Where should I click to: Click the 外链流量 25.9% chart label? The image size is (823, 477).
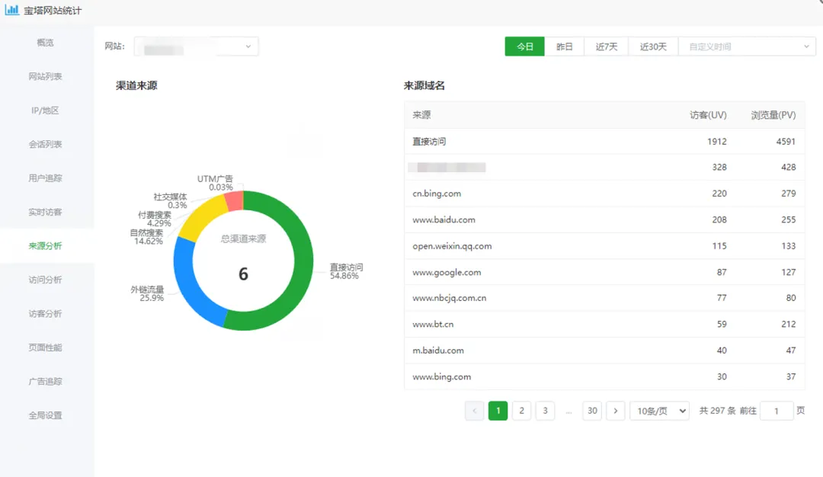147,293
